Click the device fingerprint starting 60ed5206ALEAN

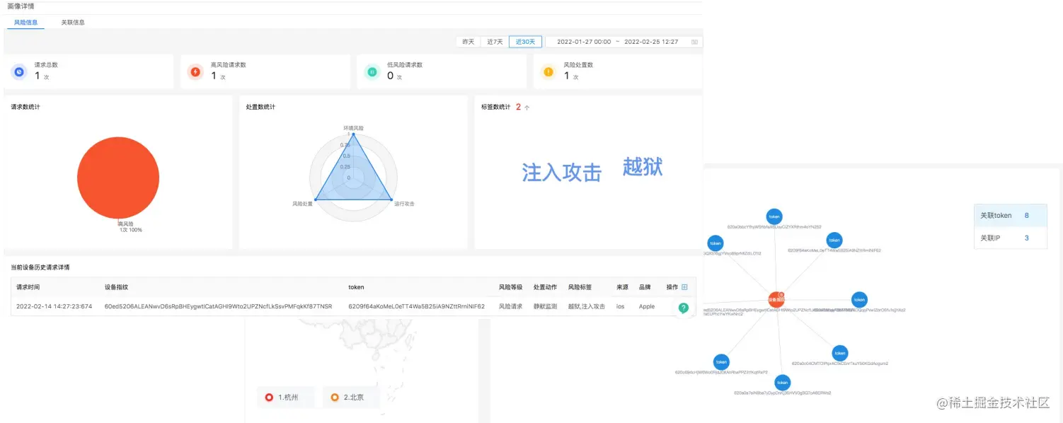(x=218, y=307)
